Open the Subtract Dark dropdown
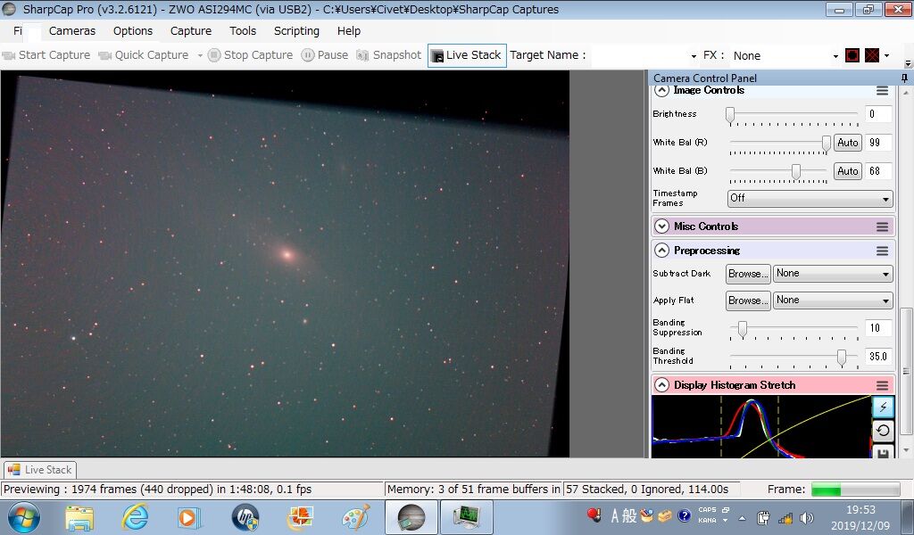Screen dimensions: 914x535 (833, 274)
